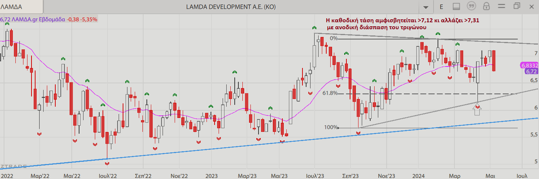
Task: Click the Ιουλ'22 date axis label
Action: [x=107, y=176]
